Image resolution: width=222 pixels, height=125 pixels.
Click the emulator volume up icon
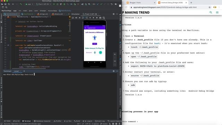76,18
